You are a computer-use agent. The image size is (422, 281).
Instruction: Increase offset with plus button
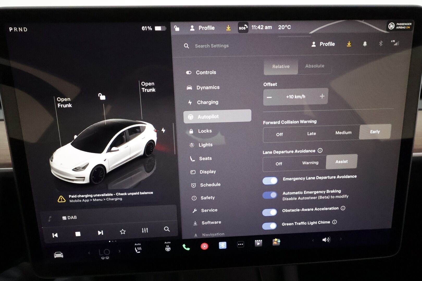tap(322, 96)
